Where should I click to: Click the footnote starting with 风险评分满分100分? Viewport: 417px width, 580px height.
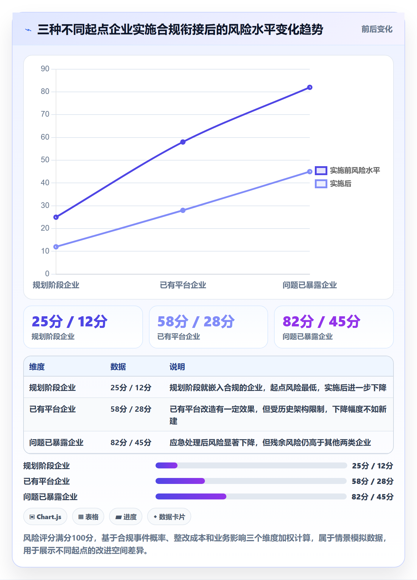tap(206, 544)
